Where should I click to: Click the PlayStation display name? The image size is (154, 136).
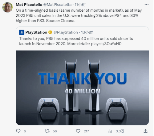36,32
